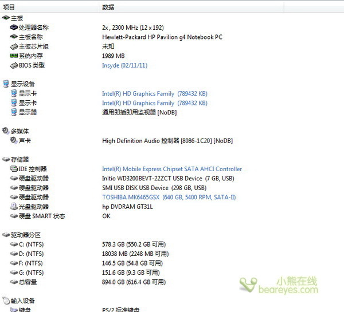Select the 驱动器分区 group label

click(26, 235)
